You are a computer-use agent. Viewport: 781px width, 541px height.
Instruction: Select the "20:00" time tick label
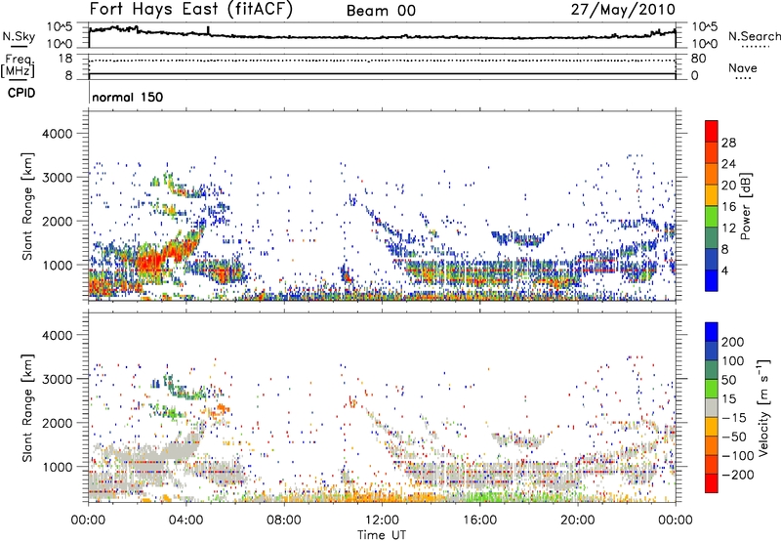(577, 520)
